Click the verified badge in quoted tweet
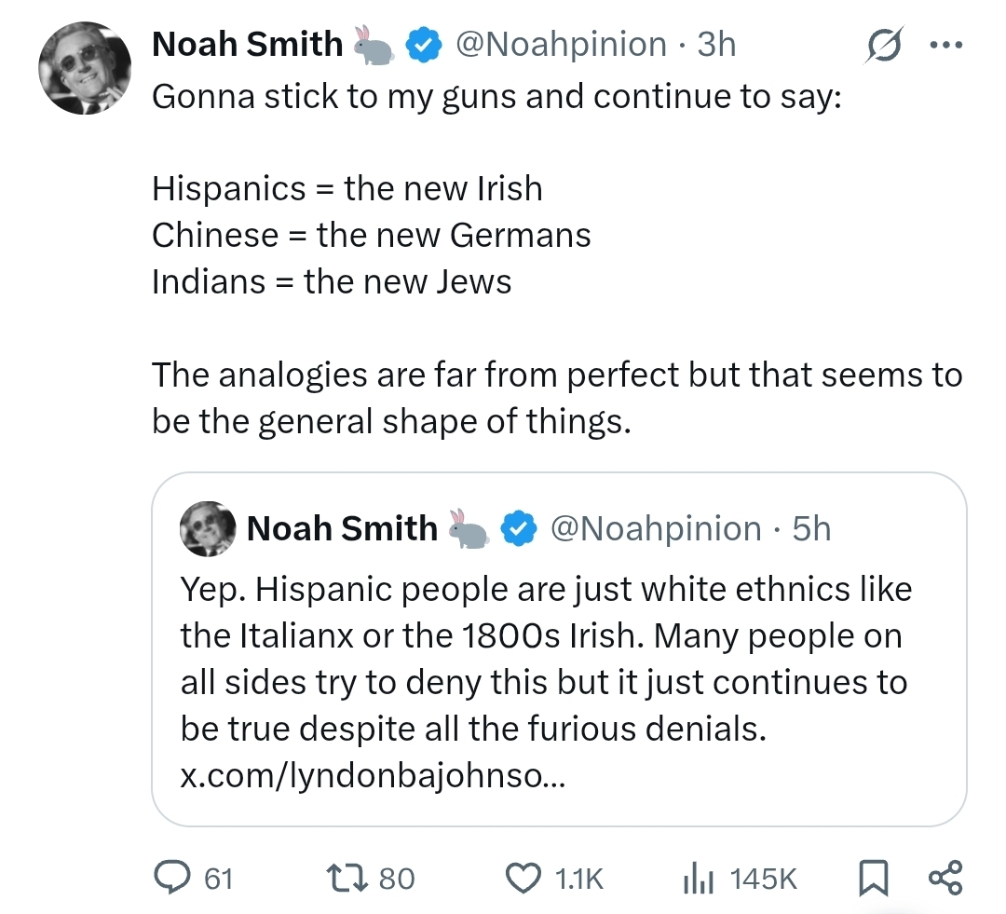This screenshot has height=914, width=1006. click(519, 528)
